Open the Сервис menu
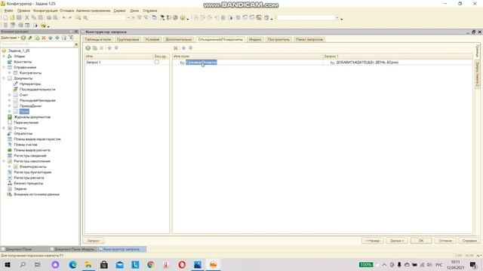Screen dimensions: 483x271 coord(119,11)
